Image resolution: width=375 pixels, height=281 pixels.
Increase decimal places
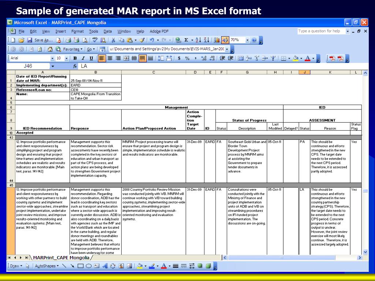coord(204,58)
